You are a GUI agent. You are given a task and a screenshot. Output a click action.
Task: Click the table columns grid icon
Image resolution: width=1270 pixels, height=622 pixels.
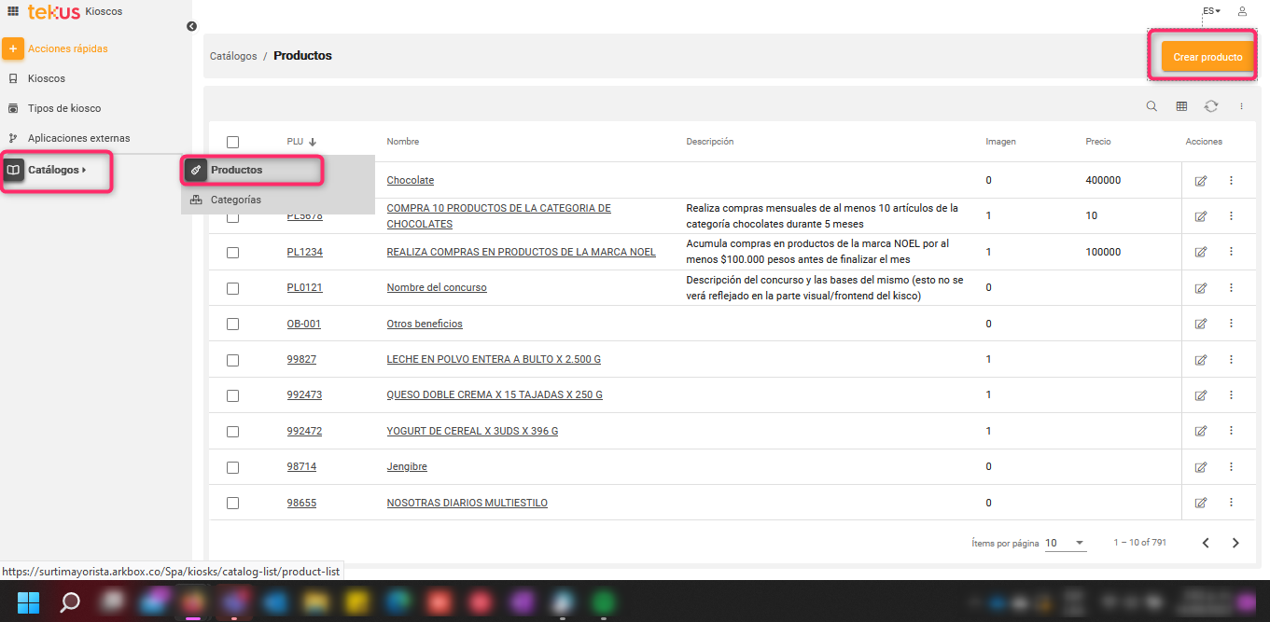click(1181, 105)
